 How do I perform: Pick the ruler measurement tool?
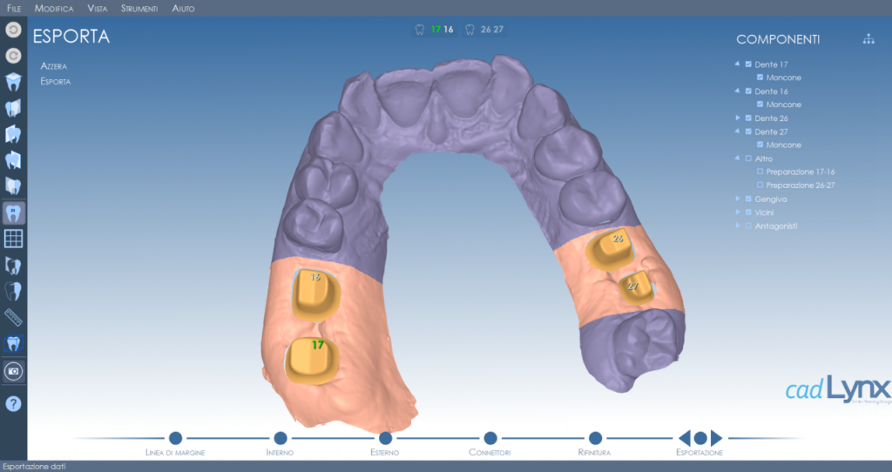point(13,317)
